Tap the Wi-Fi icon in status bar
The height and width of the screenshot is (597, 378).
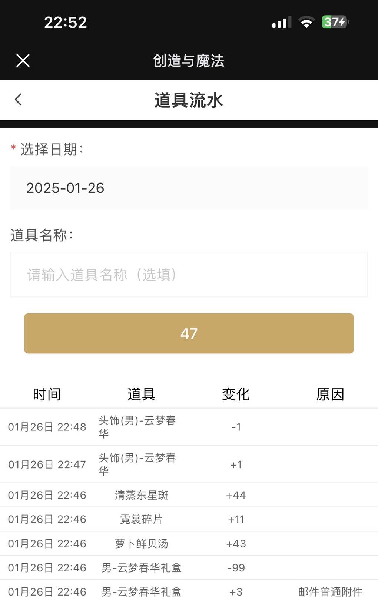click(x=306, y=22)
